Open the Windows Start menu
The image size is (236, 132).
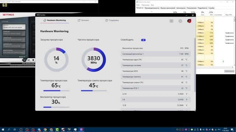coord(3,129)
